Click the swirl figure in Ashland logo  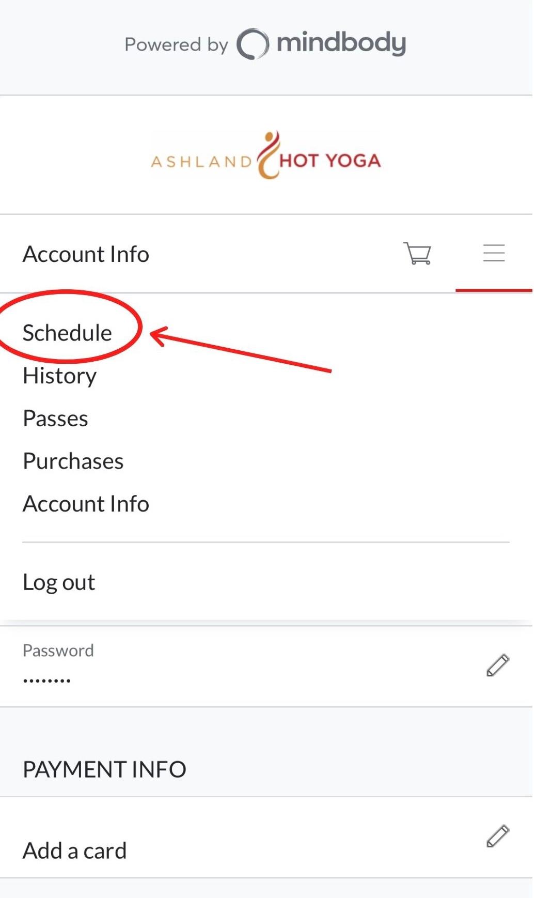click(269, 155)
